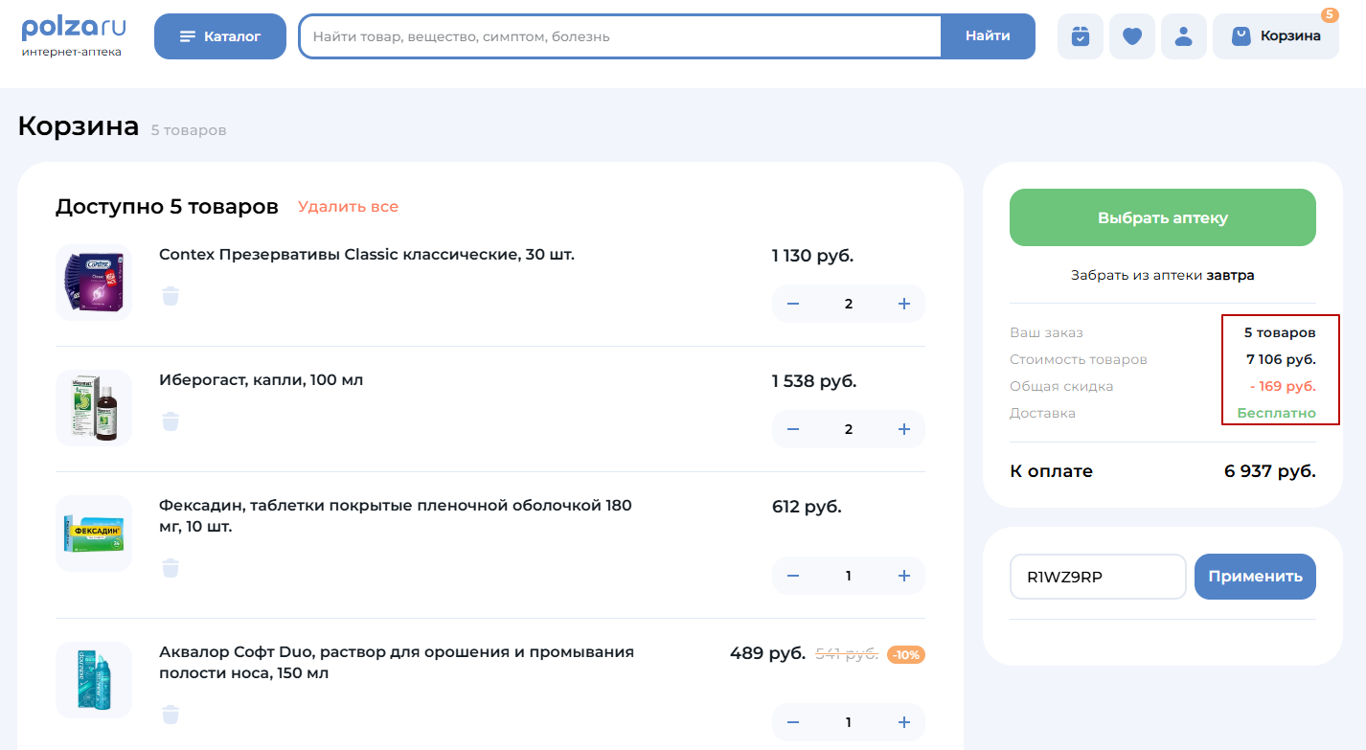Open Иберогаст product thumbnail
The height and width of the screenshot is (750, 1366).
tap(94, 408)
